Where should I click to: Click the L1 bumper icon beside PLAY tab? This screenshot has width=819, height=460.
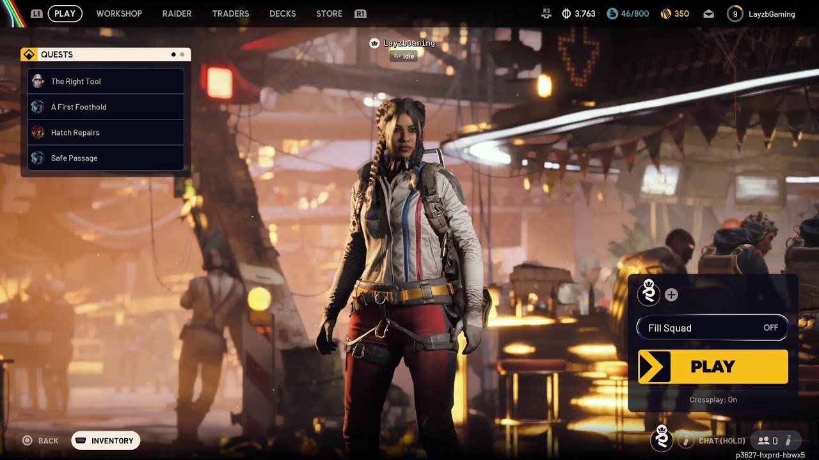[36, 13]
